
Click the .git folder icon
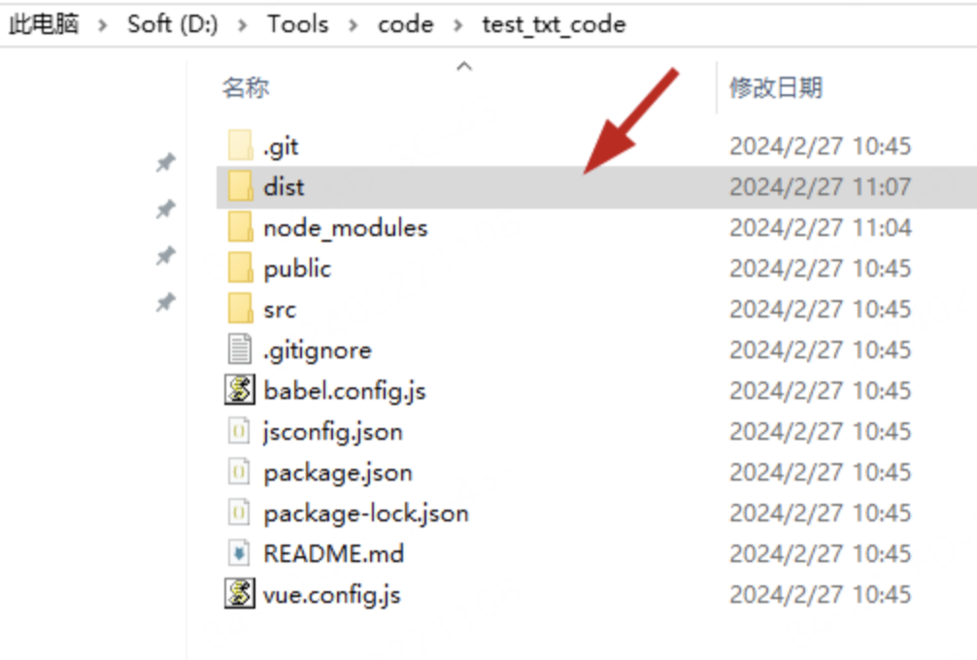click(x=240, y=147)
